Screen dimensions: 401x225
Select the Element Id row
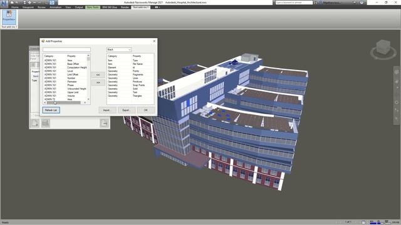click(x=130, y=67)
